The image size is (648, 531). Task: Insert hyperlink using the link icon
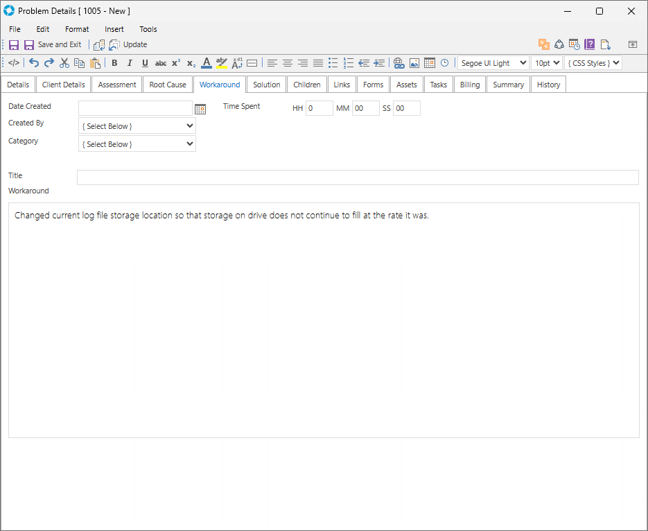click(399, 63)
